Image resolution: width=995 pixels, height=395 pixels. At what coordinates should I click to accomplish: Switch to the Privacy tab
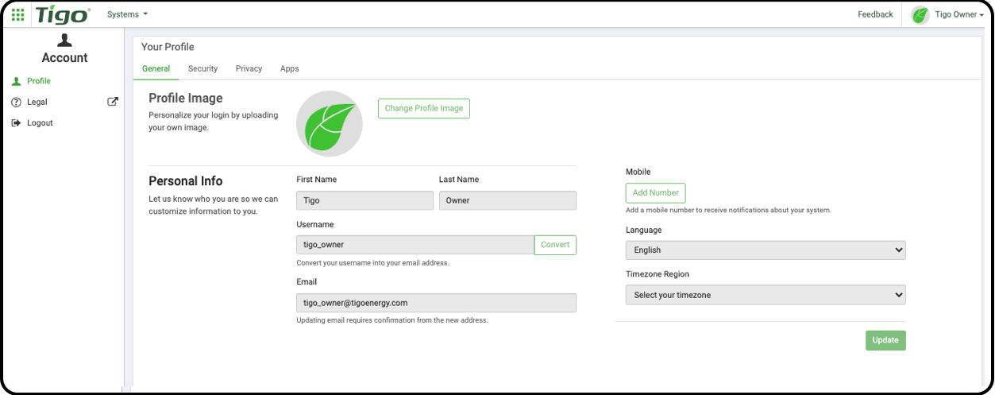[x=249, y=68]
